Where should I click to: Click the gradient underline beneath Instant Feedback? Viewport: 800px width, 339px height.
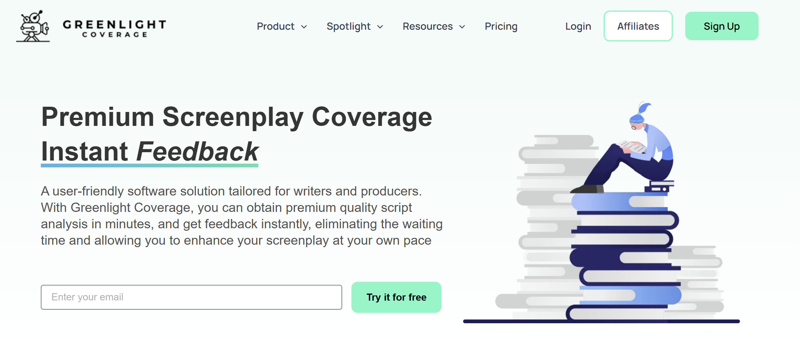click(x=149, y=166)
